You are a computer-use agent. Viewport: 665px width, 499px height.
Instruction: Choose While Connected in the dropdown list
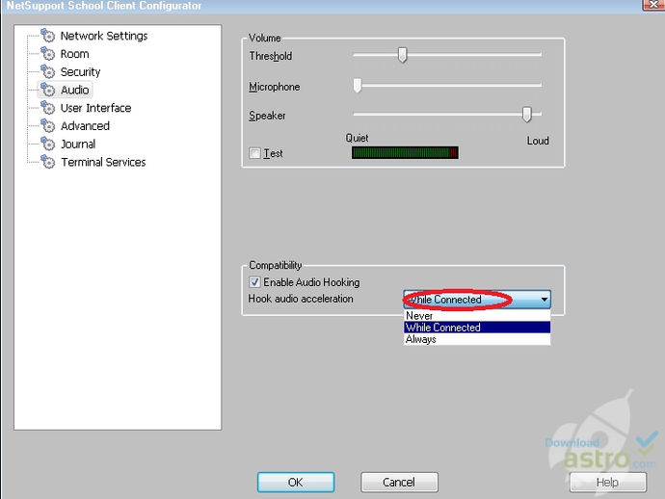(477, 328)
